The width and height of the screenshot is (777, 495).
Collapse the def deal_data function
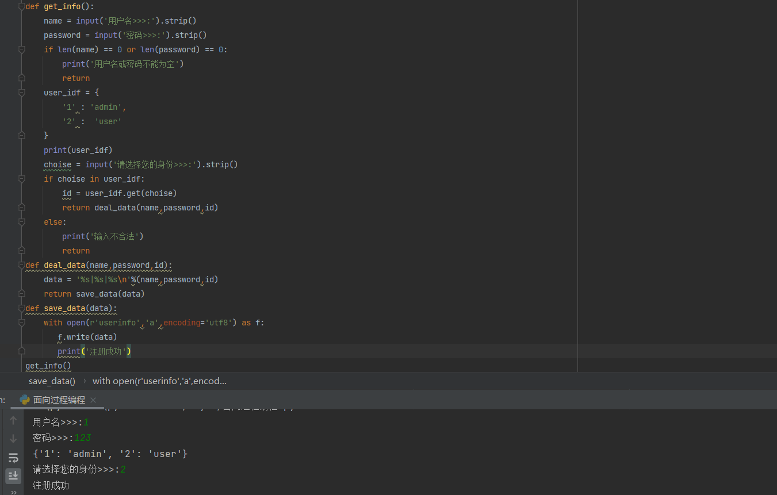[x=22, y=265]
